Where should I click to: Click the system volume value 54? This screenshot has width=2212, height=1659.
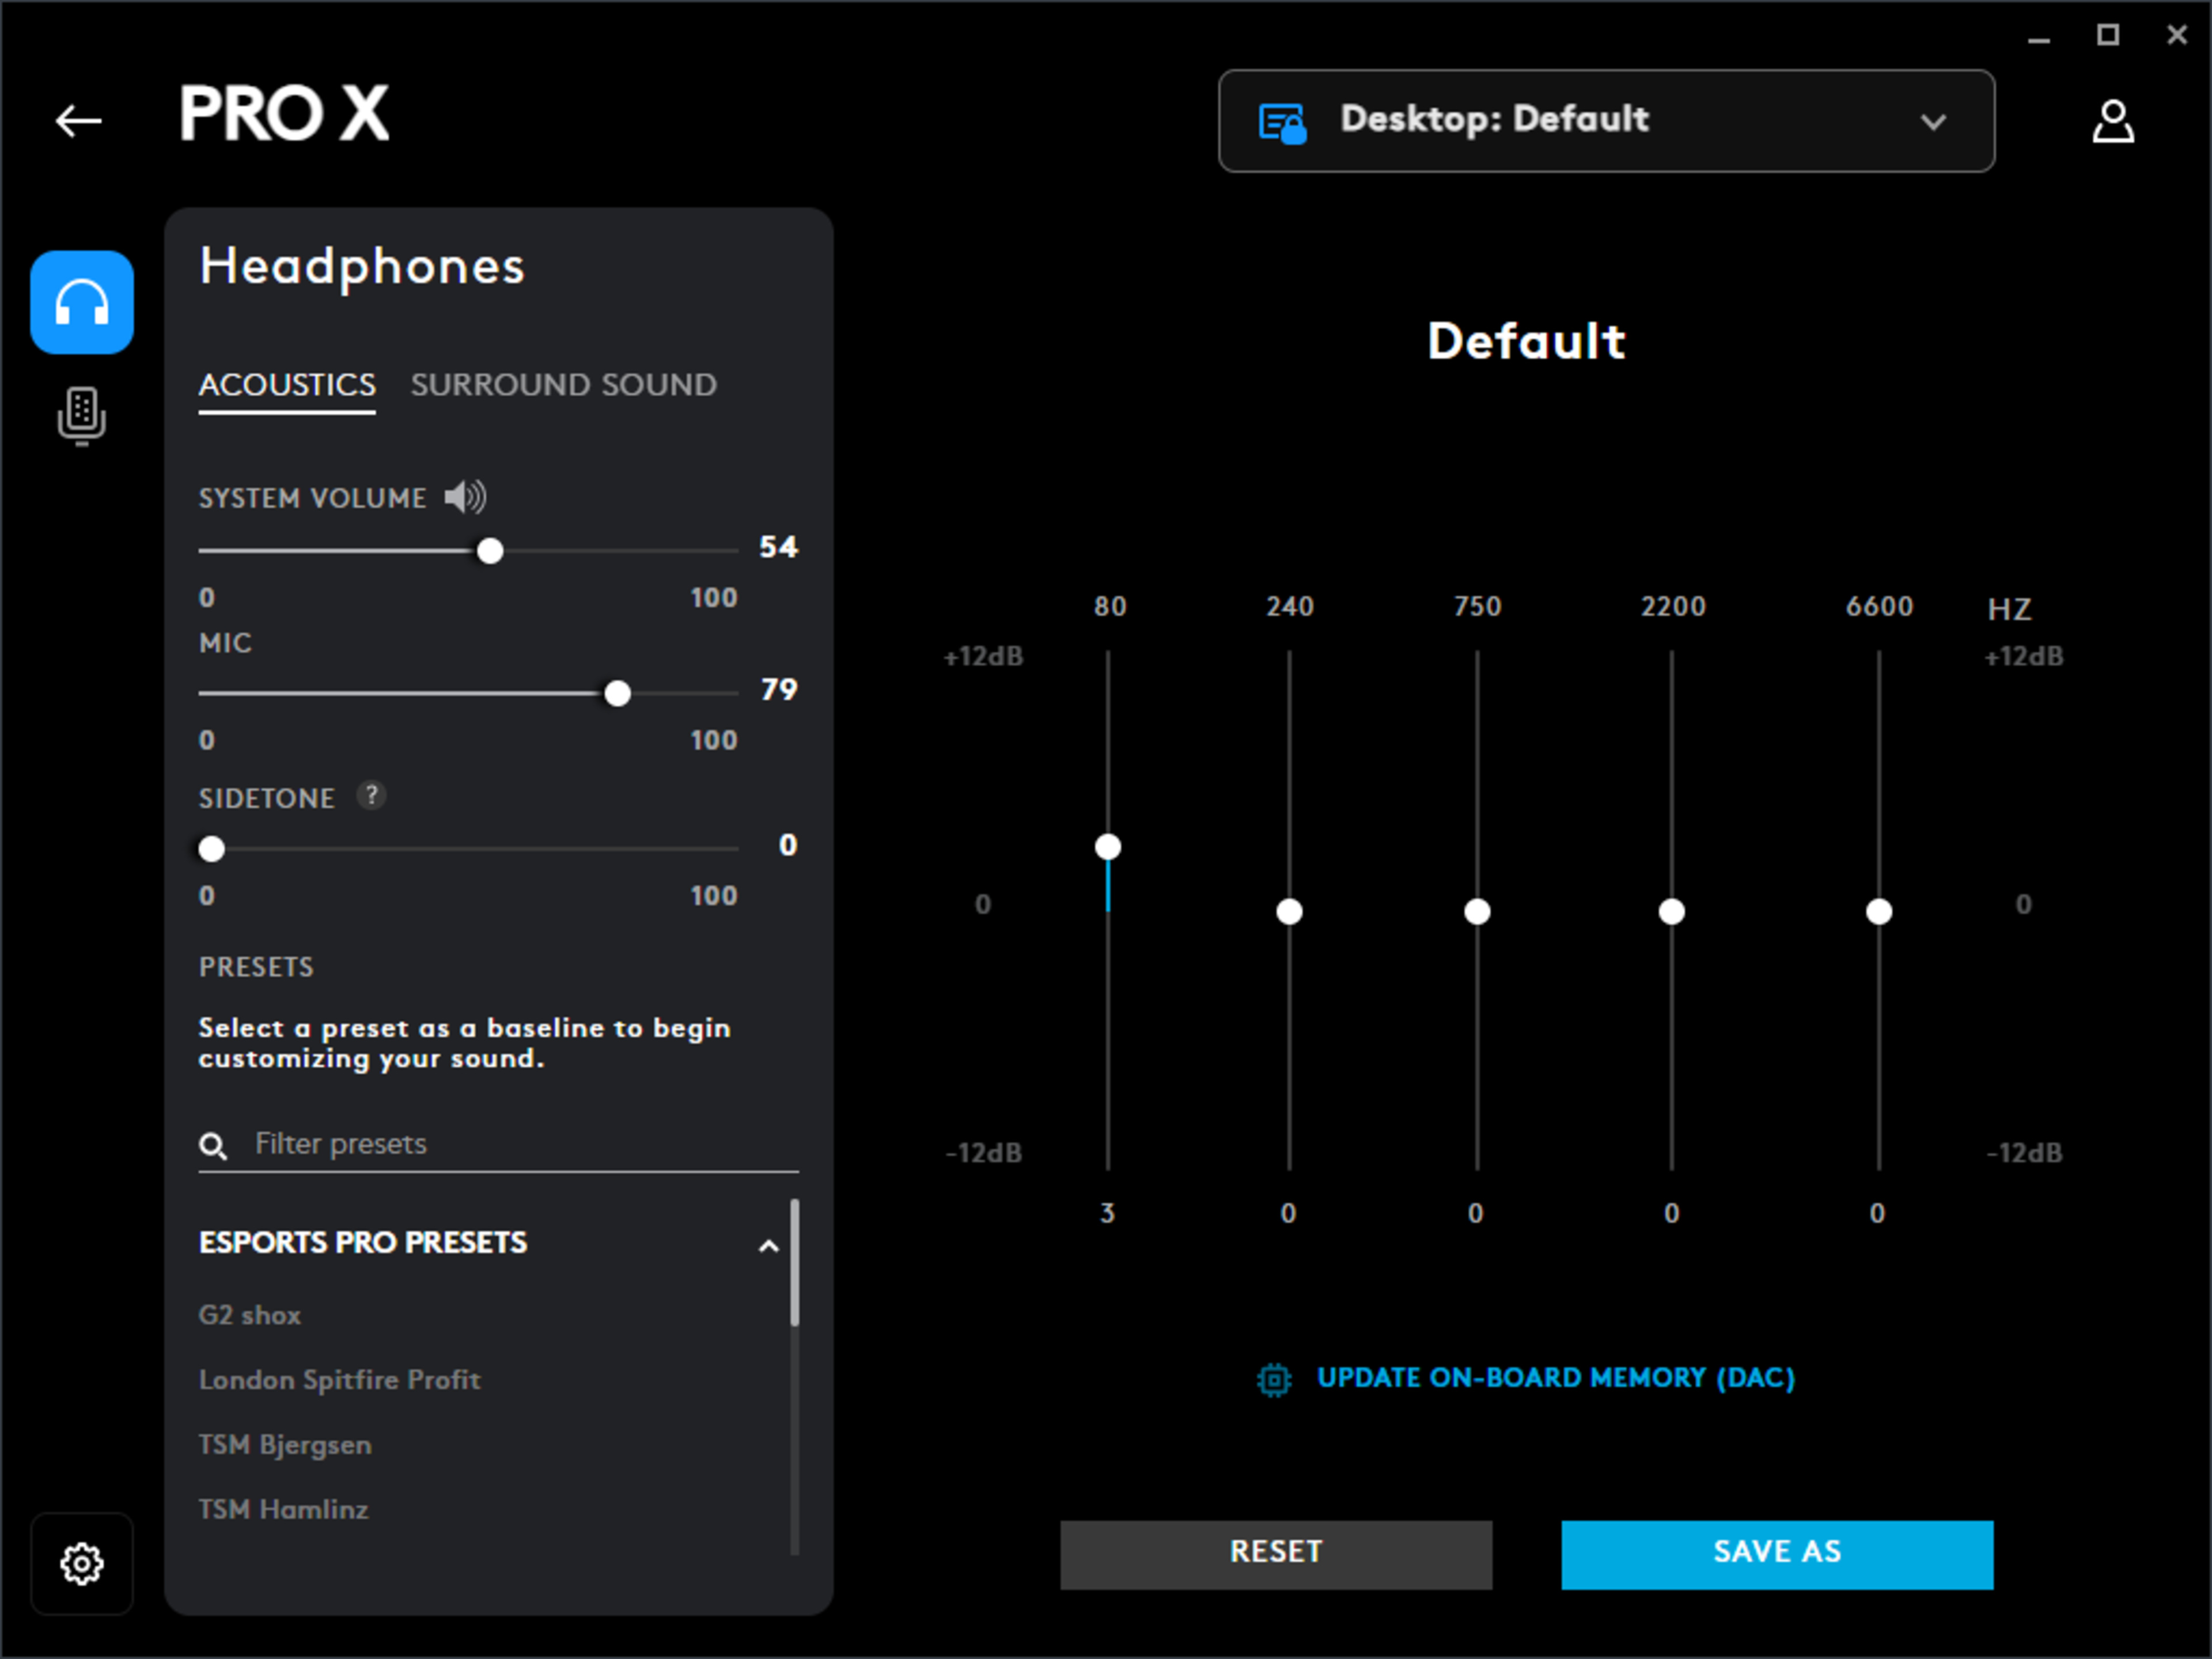tap(778, 547)
